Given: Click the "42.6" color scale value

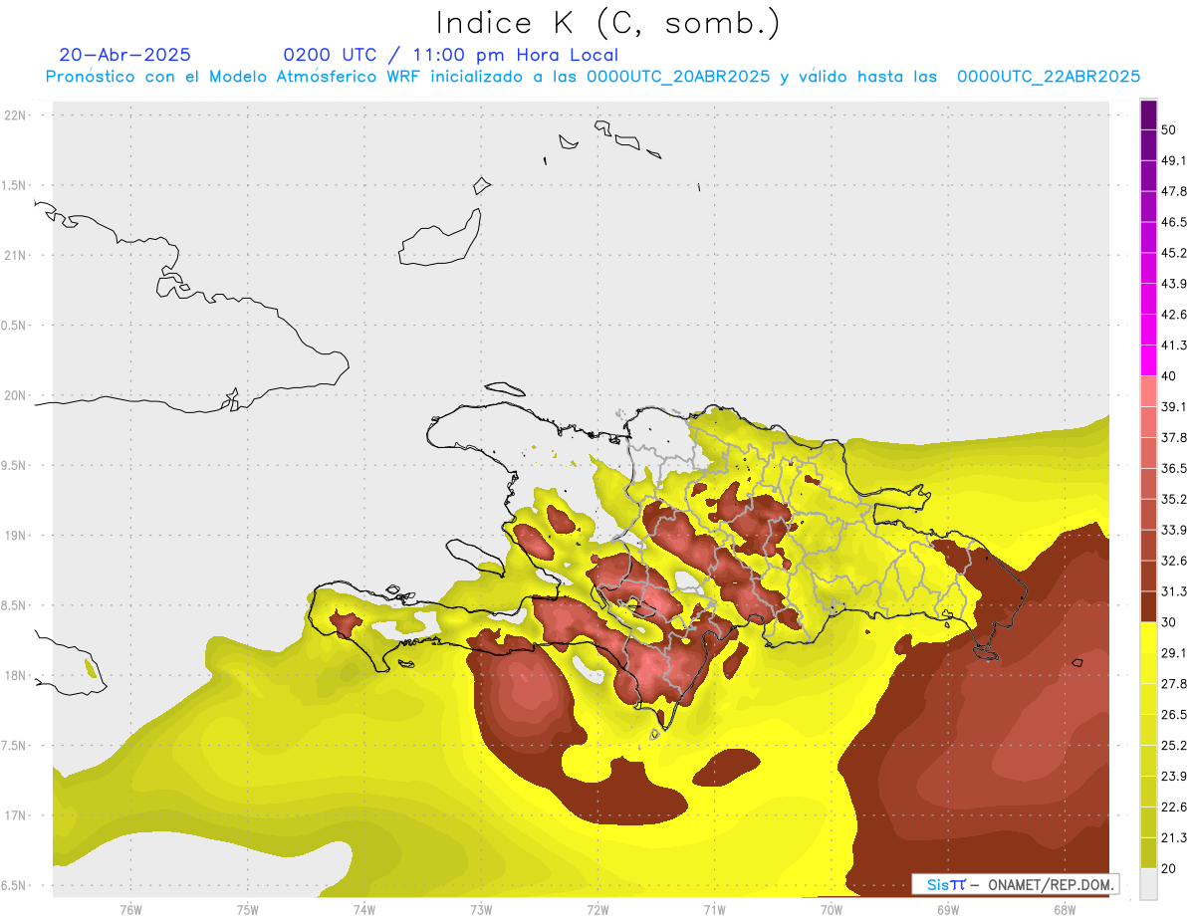Looking at the screenshot, I should click(x=1174, y=315).
